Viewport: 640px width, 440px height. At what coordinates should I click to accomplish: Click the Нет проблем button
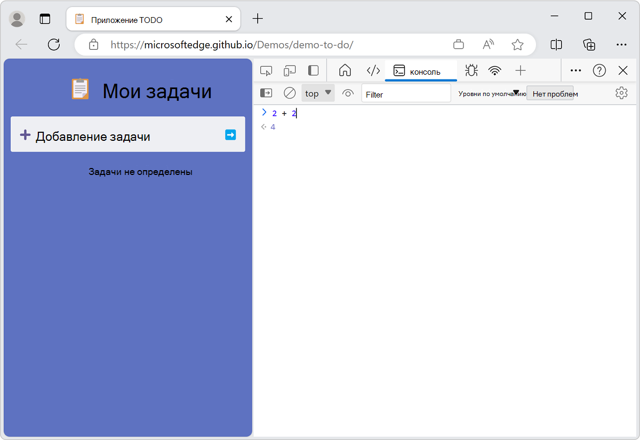[550, 94]
